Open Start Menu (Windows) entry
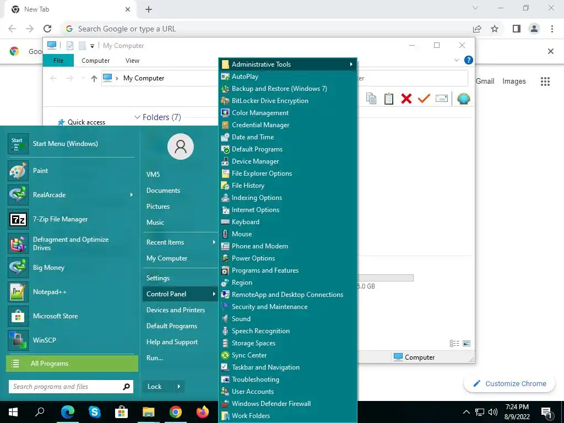The width and height of the screenshot is (564, 423). point(71,144)
